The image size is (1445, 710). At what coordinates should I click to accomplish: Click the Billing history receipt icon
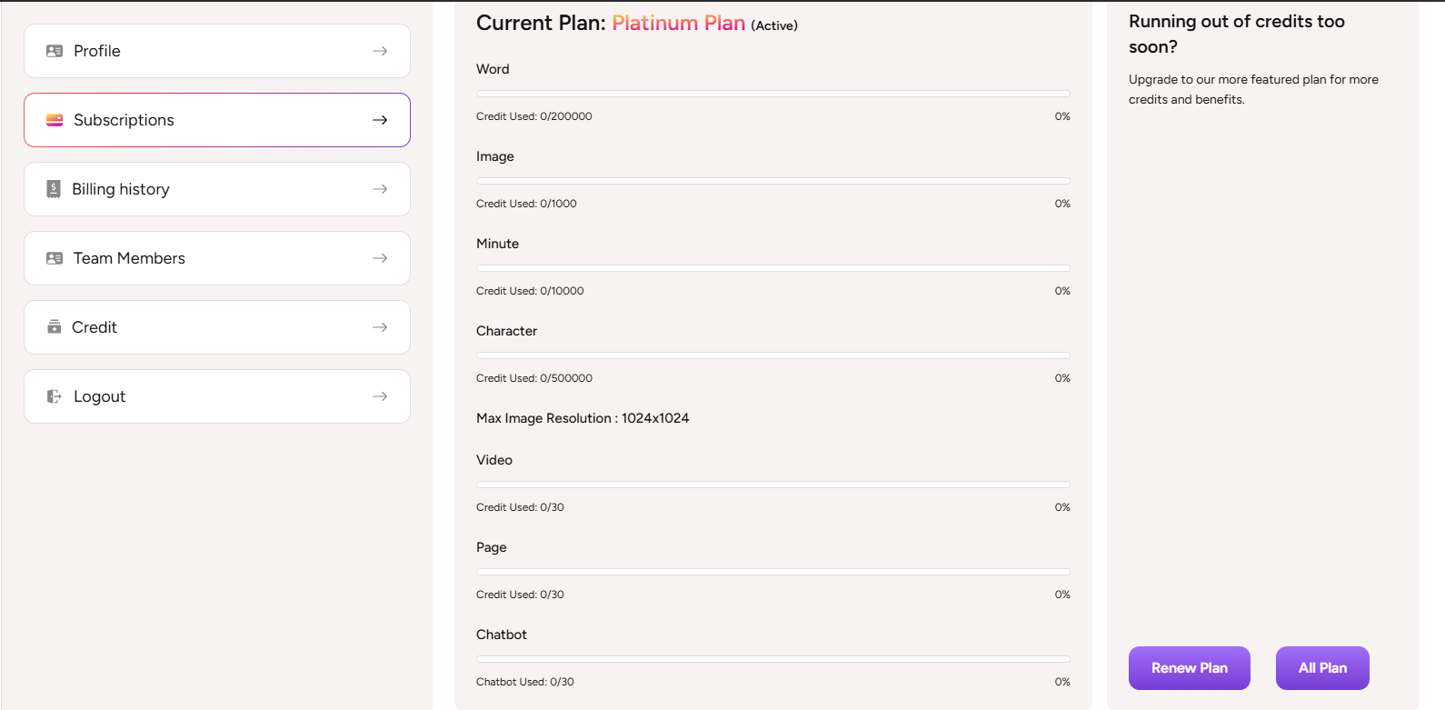54,189
